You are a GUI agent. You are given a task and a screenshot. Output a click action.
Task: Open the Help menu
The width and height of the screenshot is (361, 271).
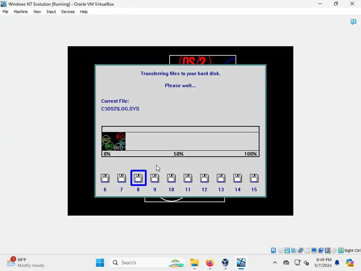click(84, 12)
